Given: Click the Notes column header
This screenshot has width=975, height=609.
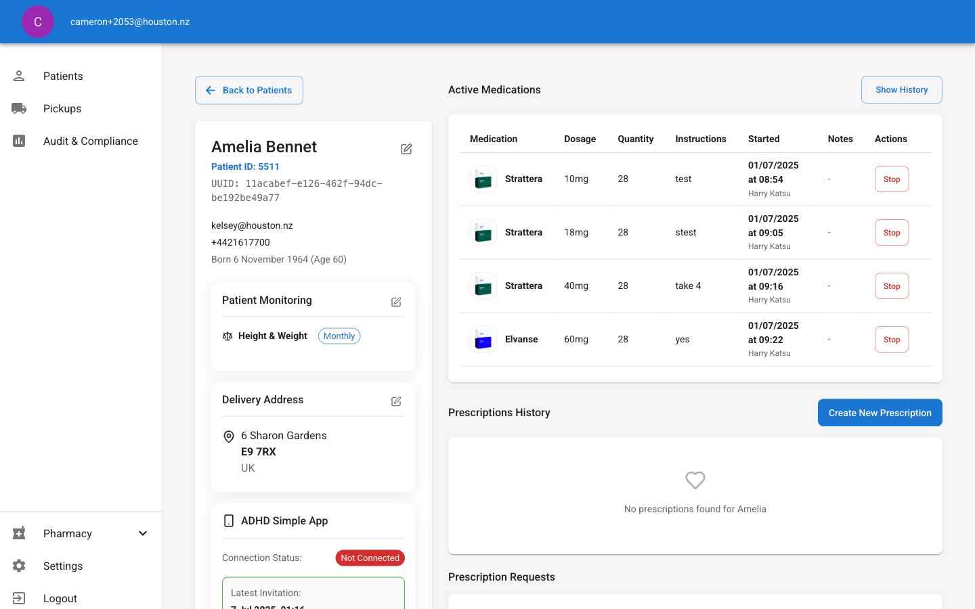Looking at the screenshot, I should (840, 139).
